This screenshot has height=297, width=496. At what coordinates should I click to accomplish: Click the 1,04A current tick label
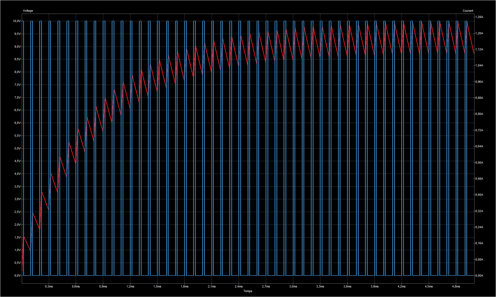(x=479, y=65)
